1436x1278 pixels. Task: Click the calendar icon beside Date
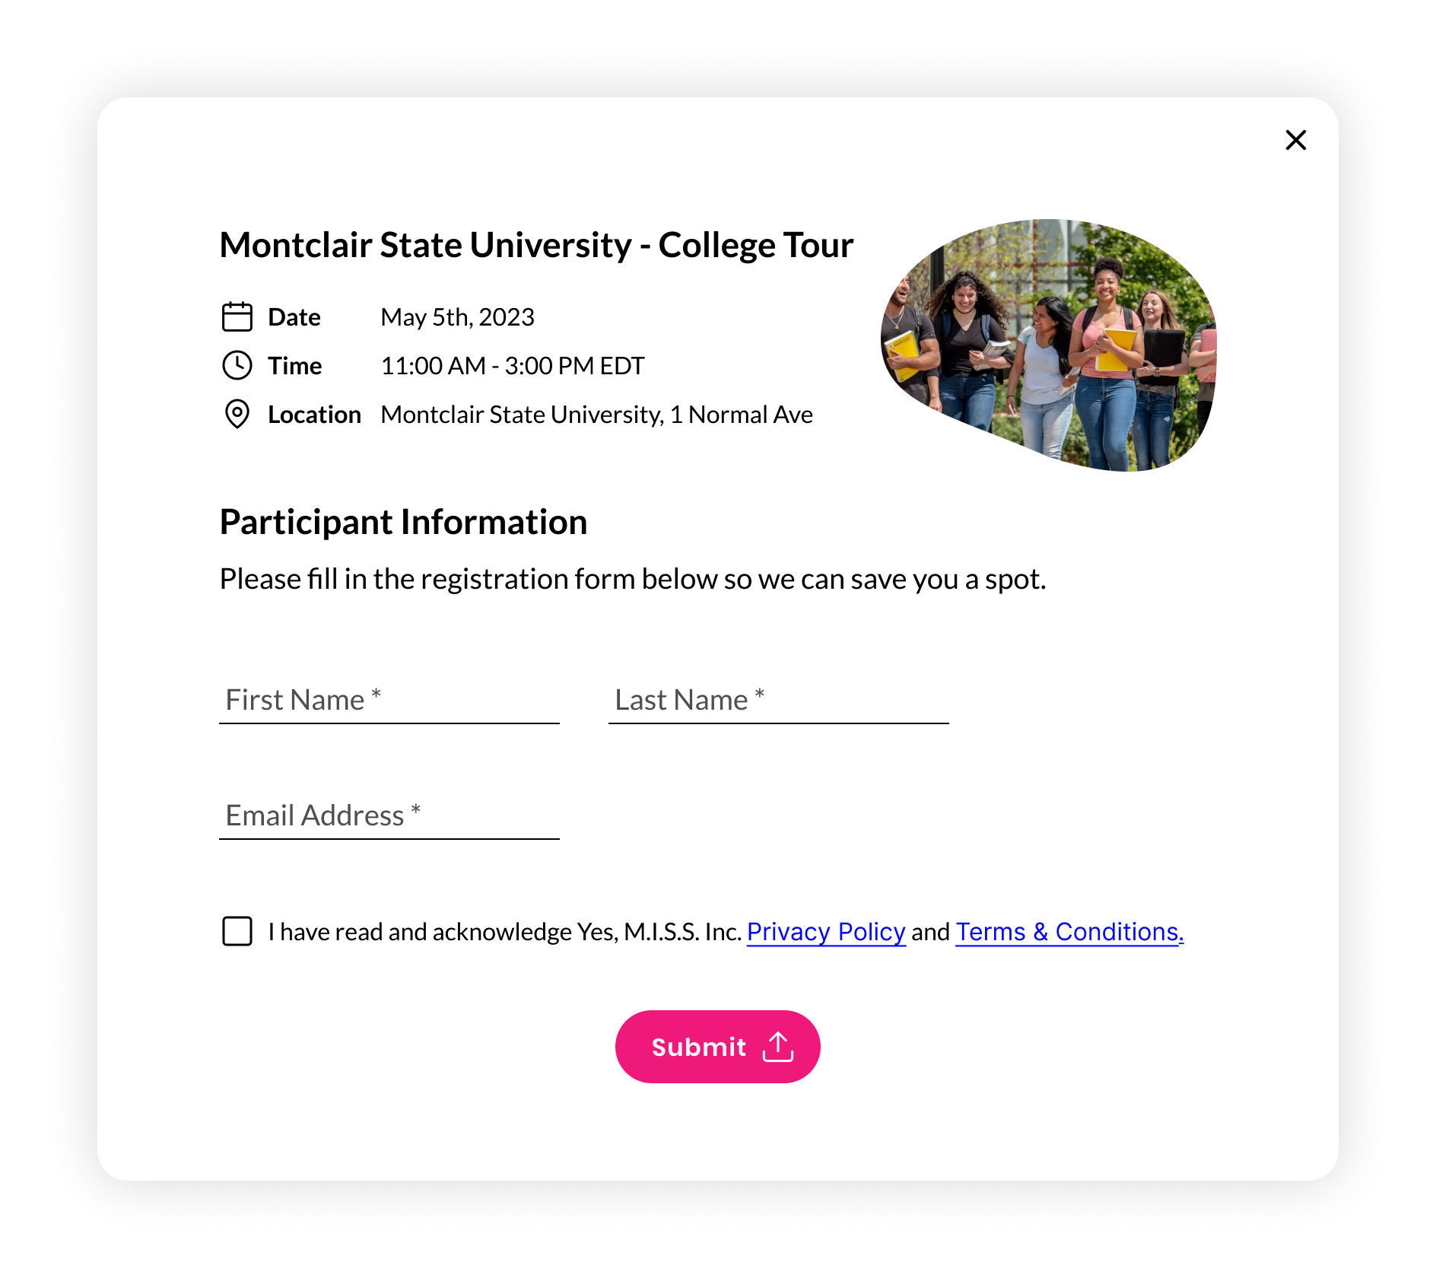click(x=237, y=317)
